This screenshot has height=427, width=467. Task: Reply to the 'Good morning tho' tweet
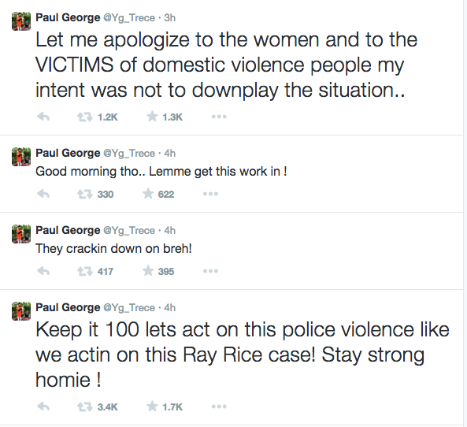coord(43,194)
